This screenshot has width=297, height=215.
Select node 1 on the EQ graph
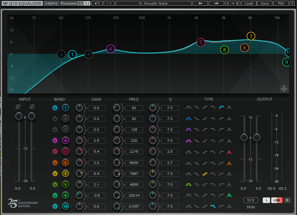(72, 55)
